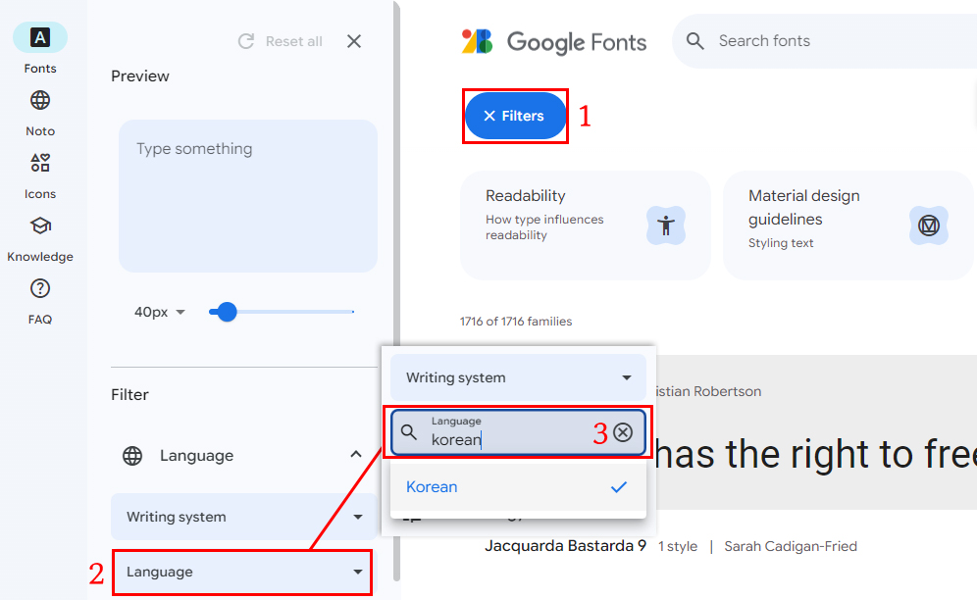Clear the korean language search text
The image size is (977, 600).
pyautogui.click(x=623, y=432)
